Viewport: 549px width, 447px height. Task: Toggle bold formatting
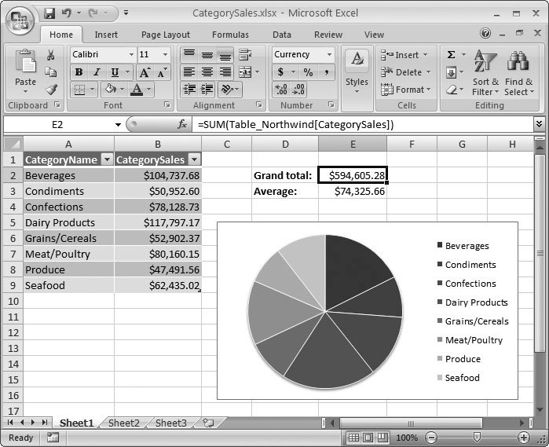pos(79,72)
